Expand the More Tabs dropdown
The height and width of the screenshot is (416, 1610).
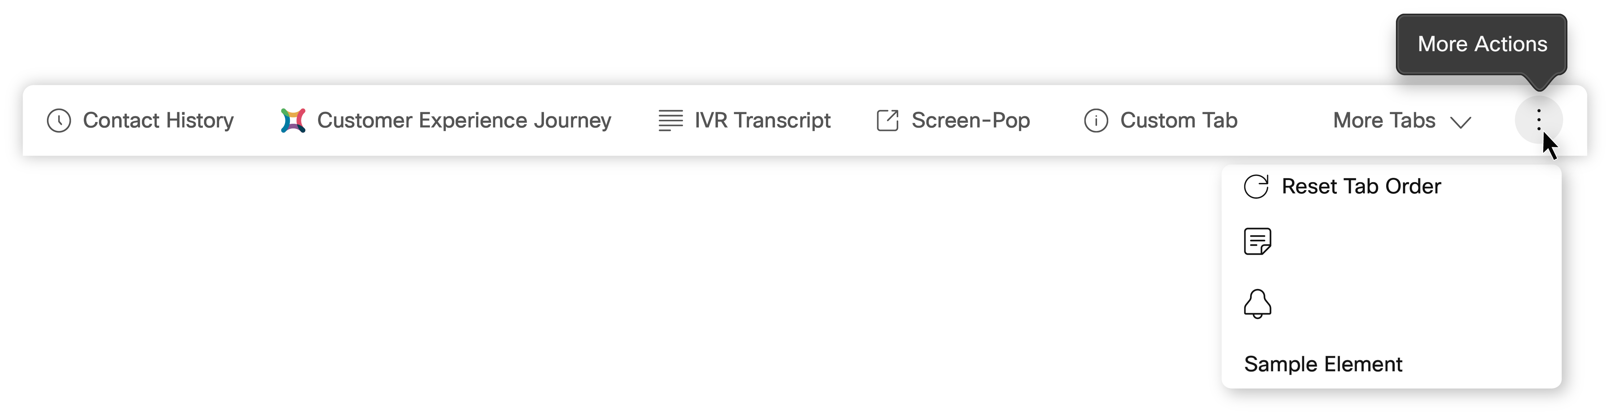[1402, 121]
